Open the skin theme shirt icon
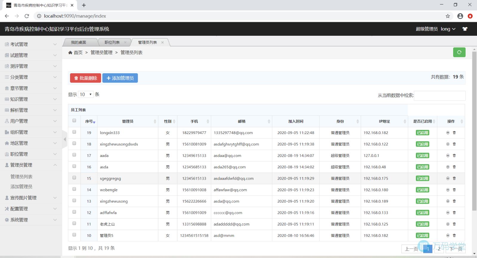The image size is (477, 258). pos(465,29)
